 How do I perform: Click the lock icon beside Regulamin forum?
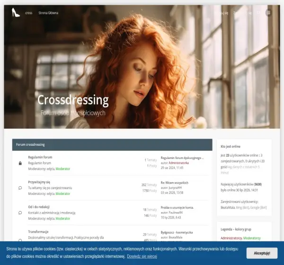coord(20,163)
